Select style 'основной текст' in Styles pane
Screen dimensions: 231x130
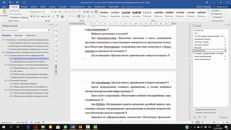pyautogui.click(x=209, y=51)
